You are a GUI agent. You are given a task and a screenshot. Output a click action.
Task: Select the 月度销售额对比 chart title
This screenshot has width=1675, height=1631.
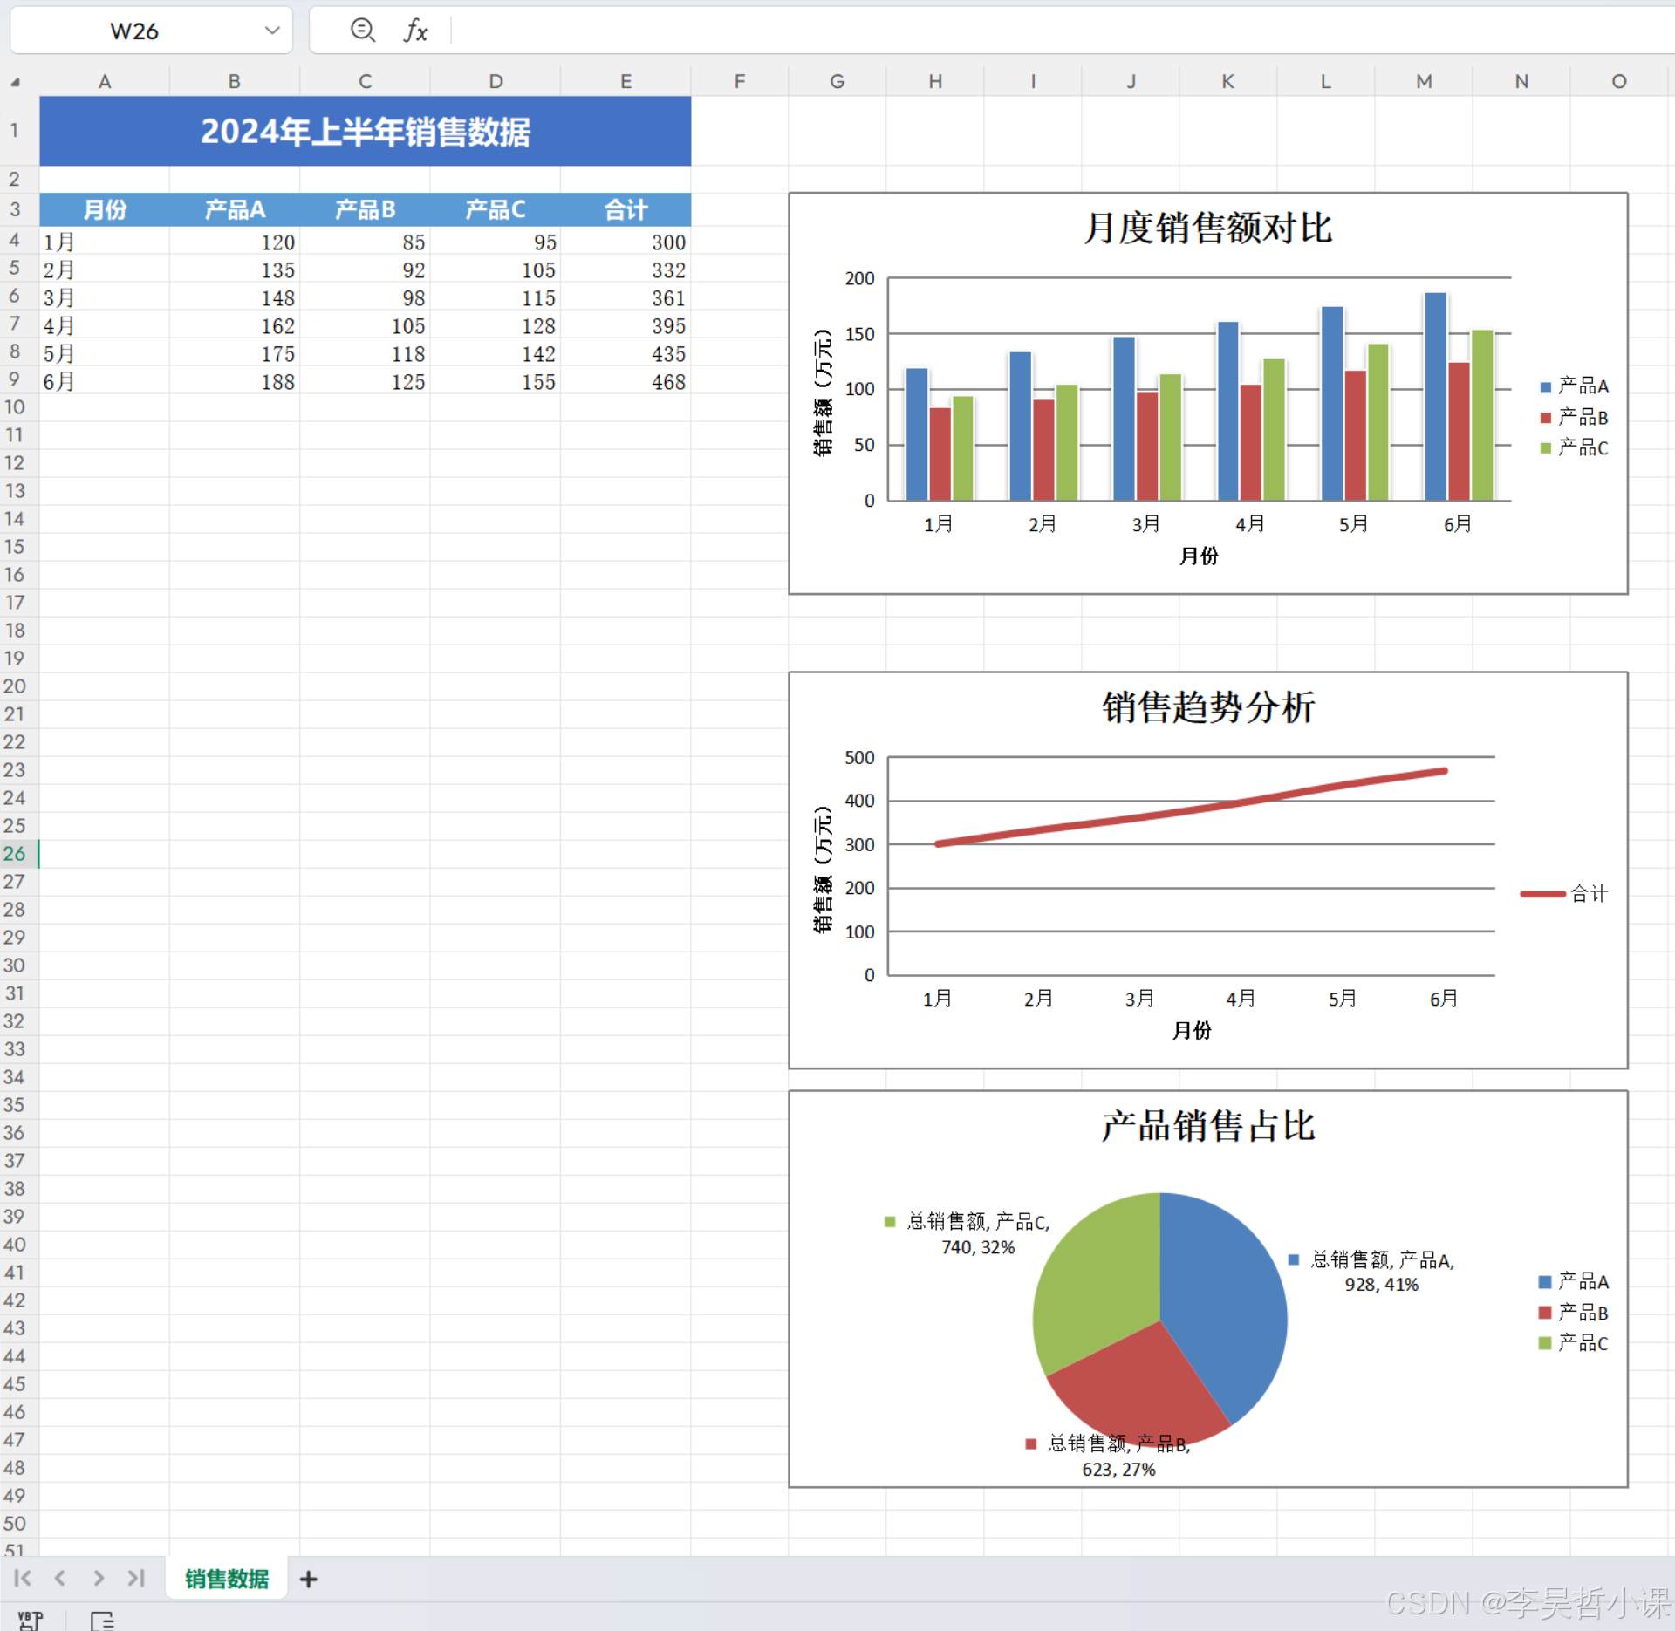pyautogui.click(x=1207, y=229)
